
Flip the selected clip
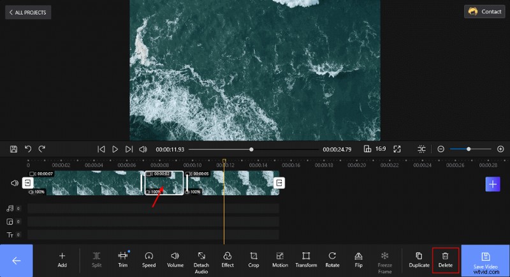coord(358,260)
